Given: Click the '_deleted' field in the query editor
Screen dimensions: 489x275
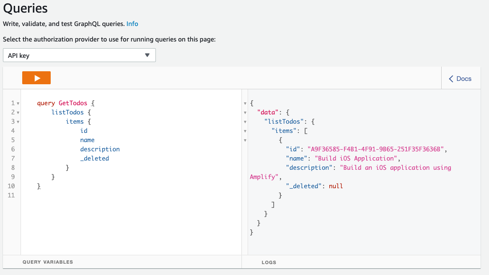Looking at the screenshot, I should [x=95, y=158].
